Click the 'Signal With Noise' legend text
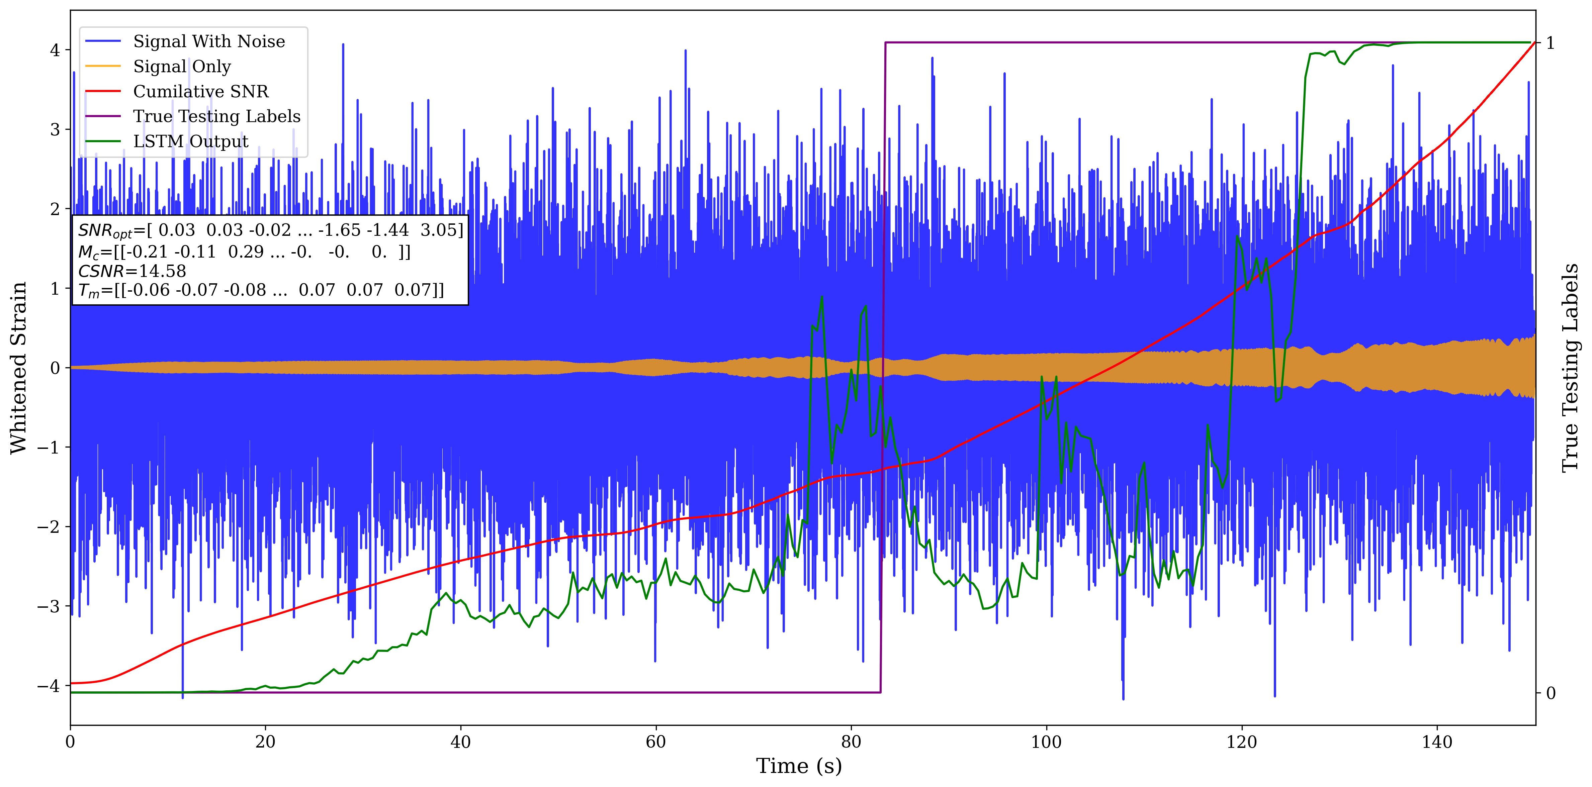The image size is (1592, 787). (209, 41)
